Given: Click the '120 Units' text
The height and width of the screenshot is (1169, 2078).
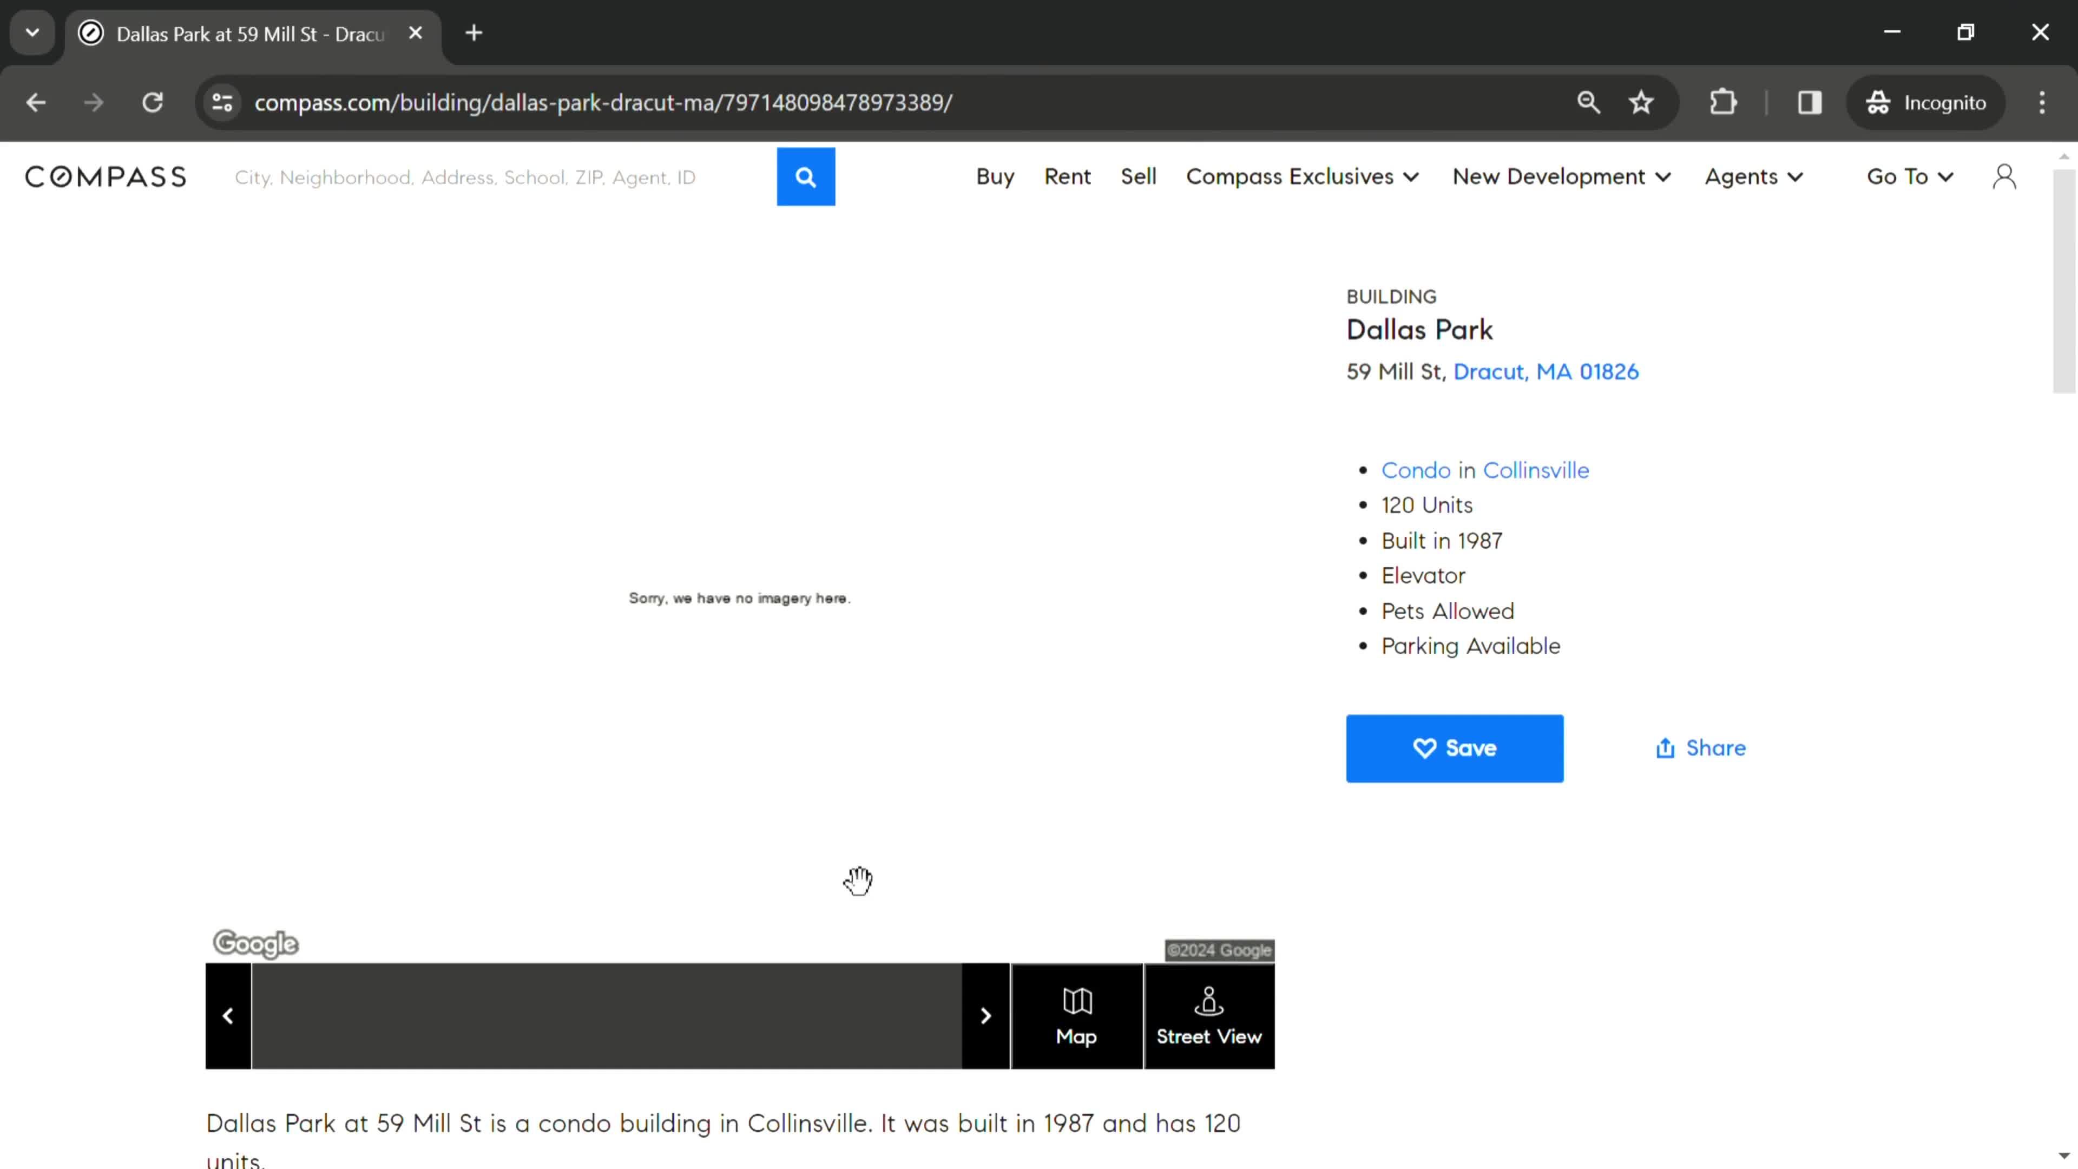Looking at the screenshot, I should pyautogui.click(x=1426, y=505).
